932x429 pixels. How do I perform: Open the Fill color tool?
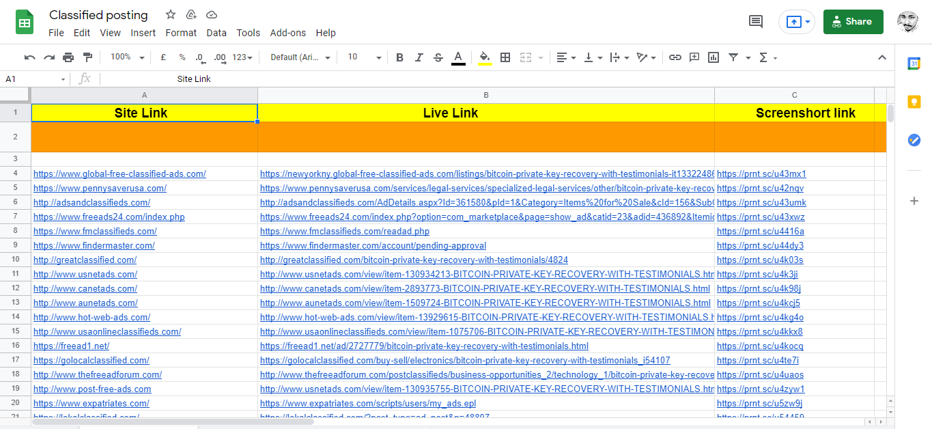485,57
